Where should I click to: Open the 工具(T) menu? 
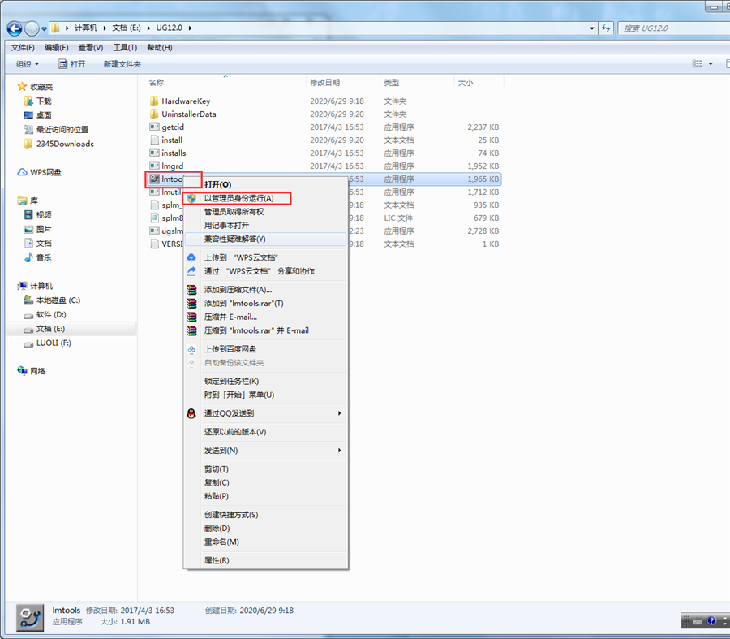pyautogui.click(x=125, y=48)
